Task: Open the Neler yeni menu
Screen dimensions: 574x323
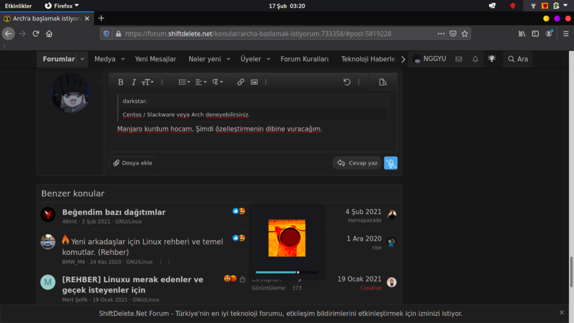Action: pos(205,59)
